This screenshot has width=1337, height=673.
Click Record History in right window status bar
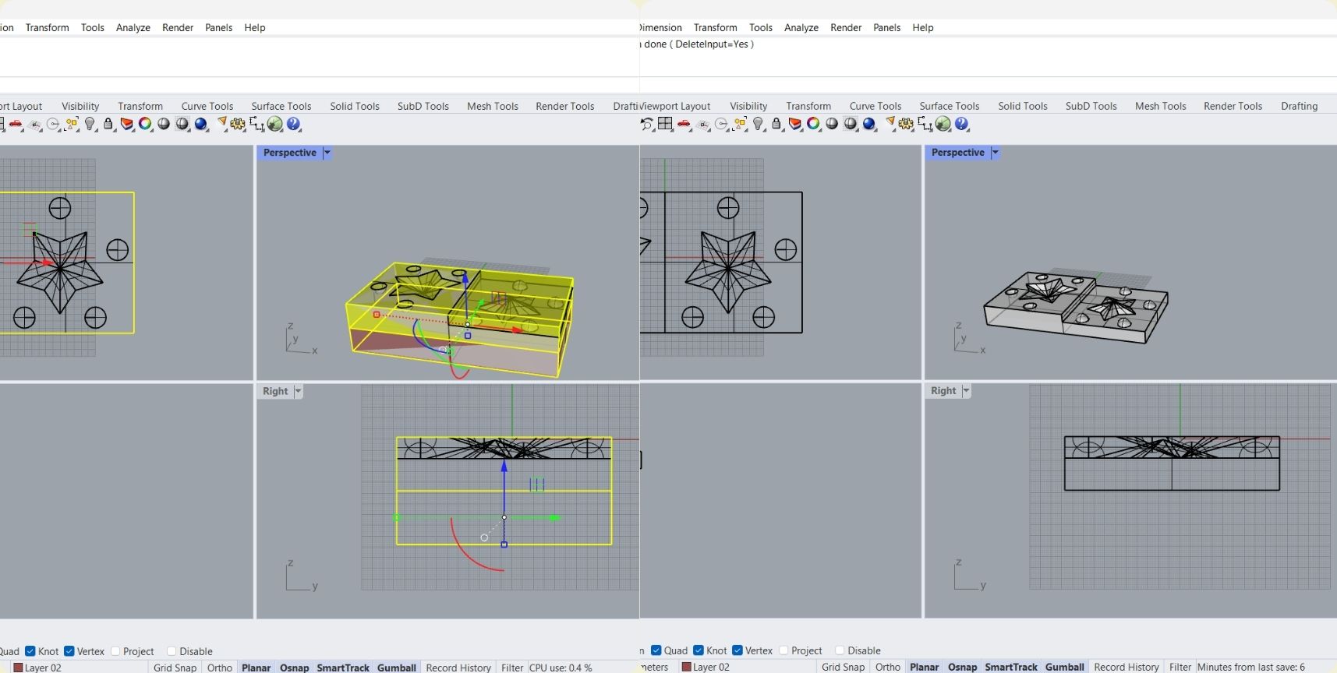[x=1127, y=667]
